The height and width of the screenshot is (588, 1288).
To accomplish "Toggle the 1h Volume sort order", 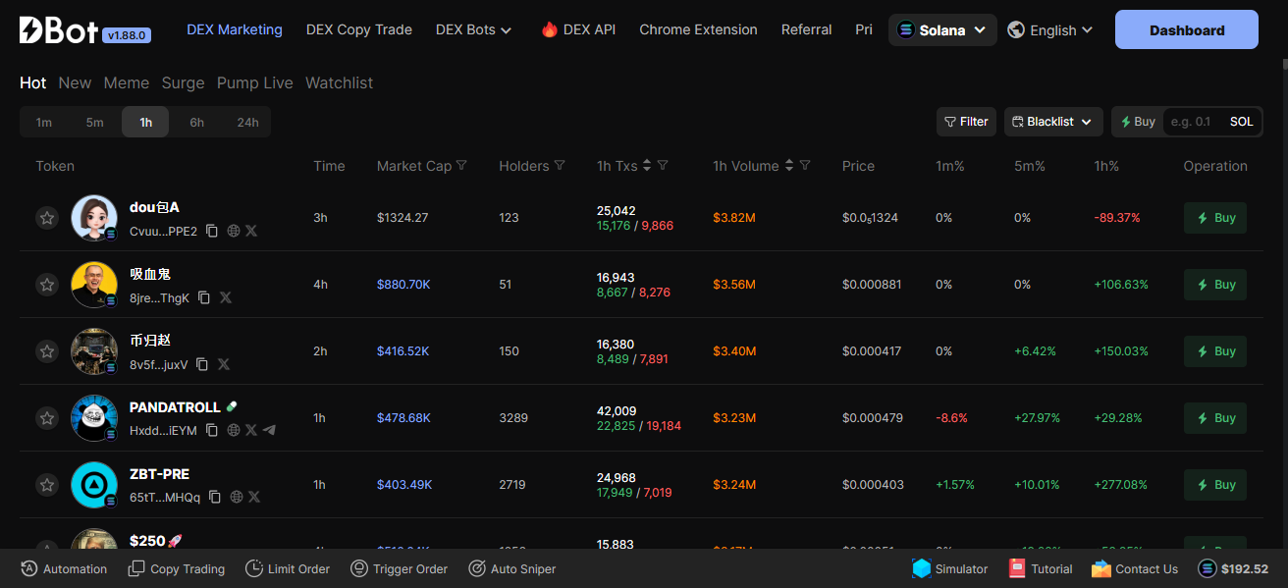I will [789, 165].
